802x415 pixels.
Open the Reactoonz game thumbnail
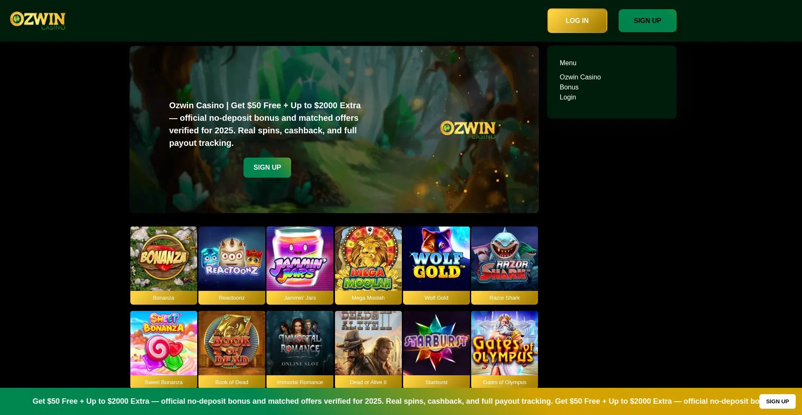click(x=232, y=259)
